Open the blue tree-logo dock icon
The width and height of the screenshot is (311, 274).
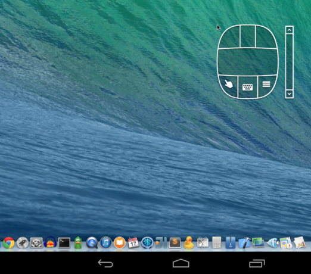pos(147,242)
